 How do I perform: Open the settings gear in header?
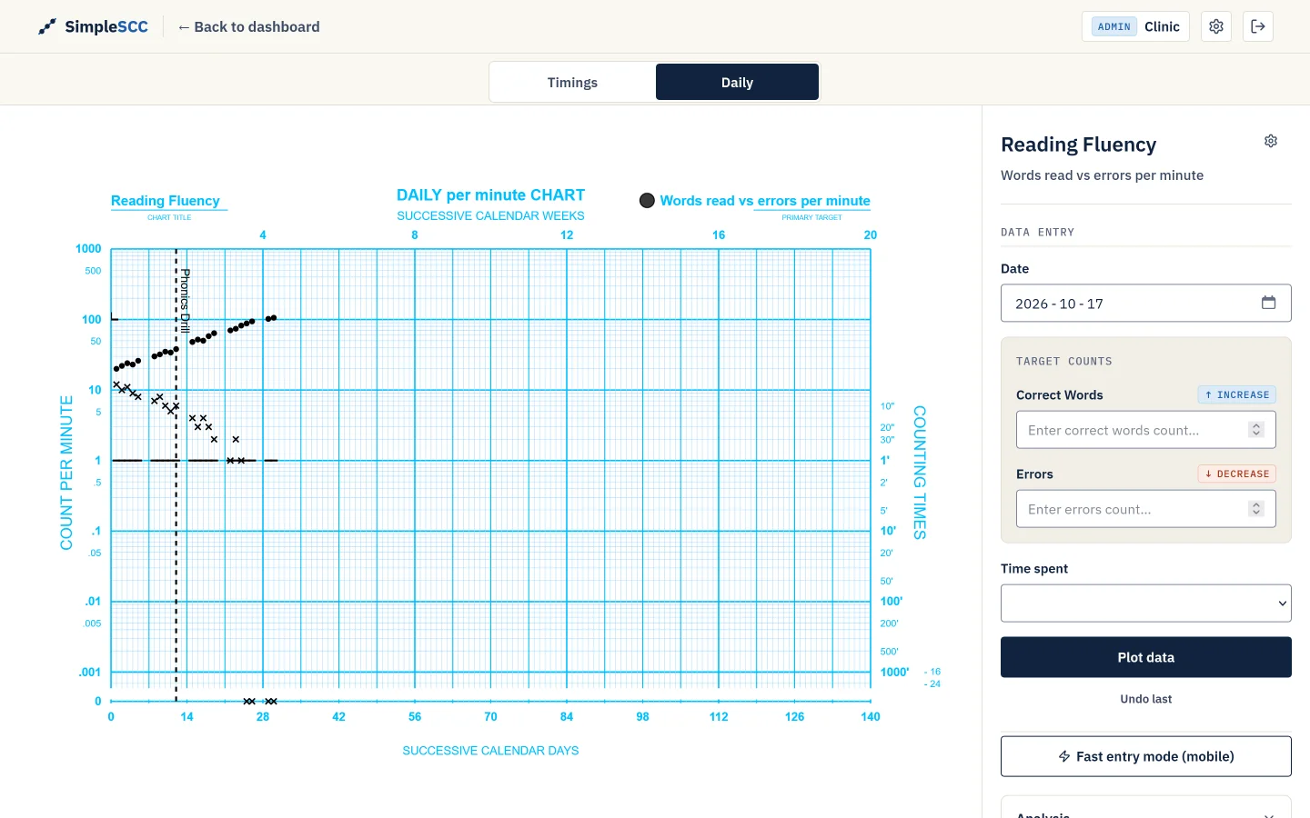tap(1216, 26)
